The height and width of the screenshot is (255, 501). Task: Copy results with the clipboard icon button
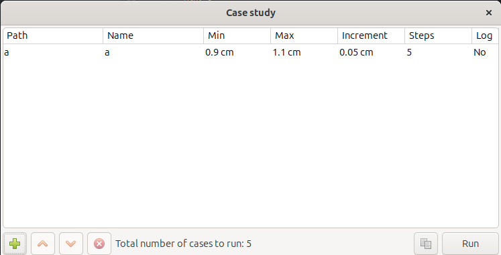(x=426, y=244)
